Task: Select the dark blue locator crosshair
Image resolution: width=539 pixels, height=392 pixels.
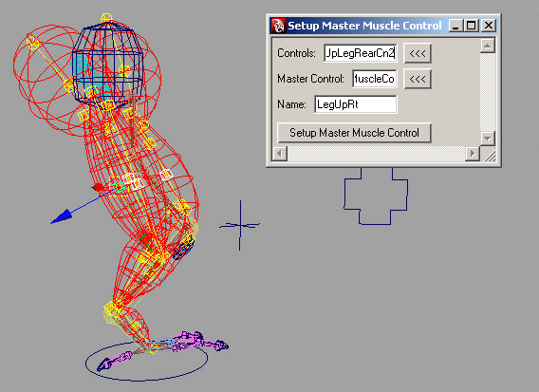Action: tap(240, 225)
